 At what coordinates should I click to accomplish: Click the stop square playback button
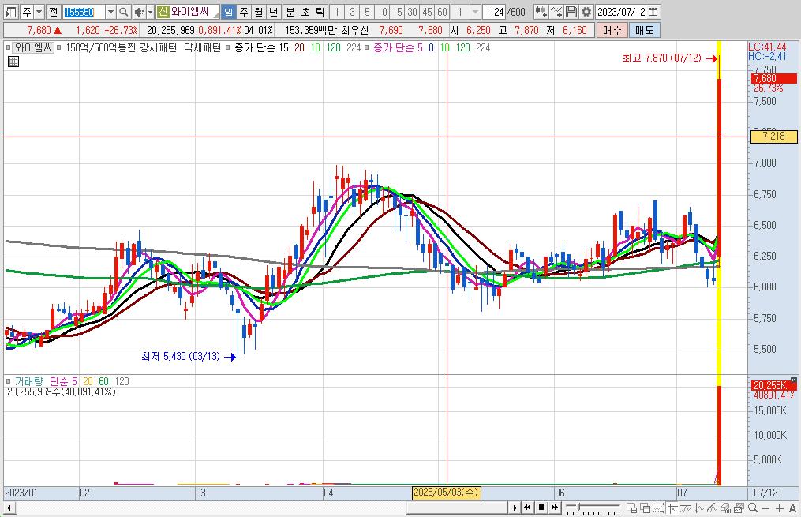(x=541, y=508)
